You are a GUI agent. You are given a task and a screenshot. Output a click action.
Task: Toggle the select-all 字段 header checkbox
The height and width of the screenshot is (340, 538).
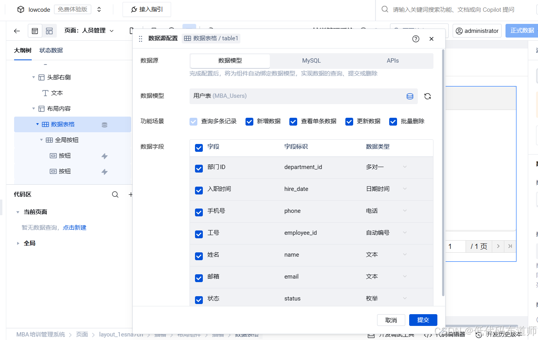pyautogui.click(x=199, y=148)
